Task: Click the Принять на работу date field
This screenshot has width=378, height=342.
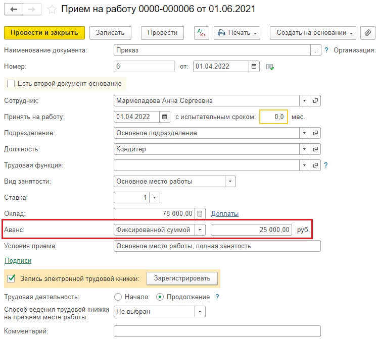Action: point(136,117)
